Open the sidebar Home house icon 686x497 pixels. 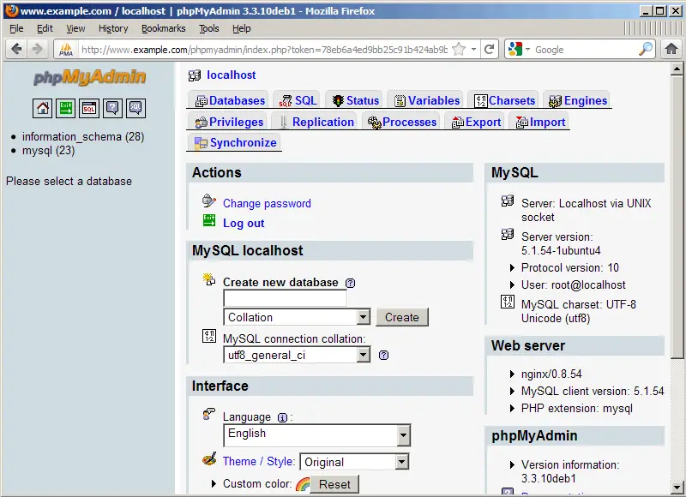point(42,108)
